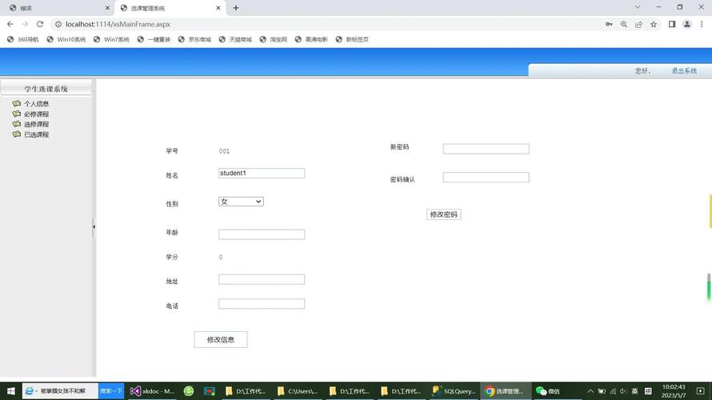Screen dimensions: 712x400
Task: Open the 新标签页 bookmark
Action: tap(352, 39)
